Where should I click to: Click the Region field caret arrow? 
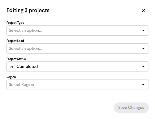point(143,85)
